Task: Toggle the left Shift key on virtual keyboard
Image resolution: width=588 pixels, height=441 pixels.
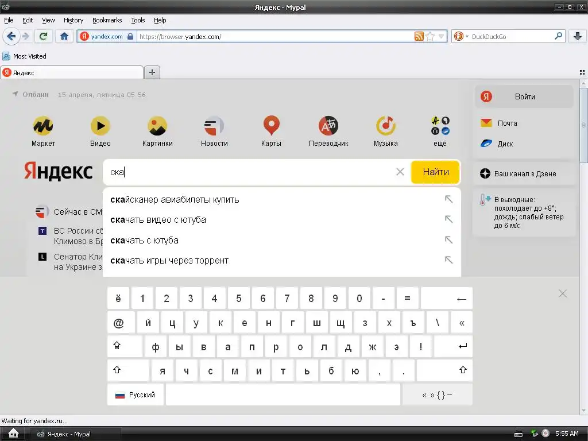Action: click(128, 370)
